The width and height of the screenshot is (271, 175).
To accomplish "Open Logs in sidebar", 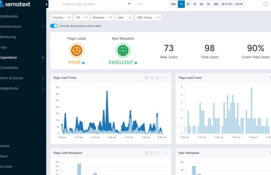I will tap(3, 47).
